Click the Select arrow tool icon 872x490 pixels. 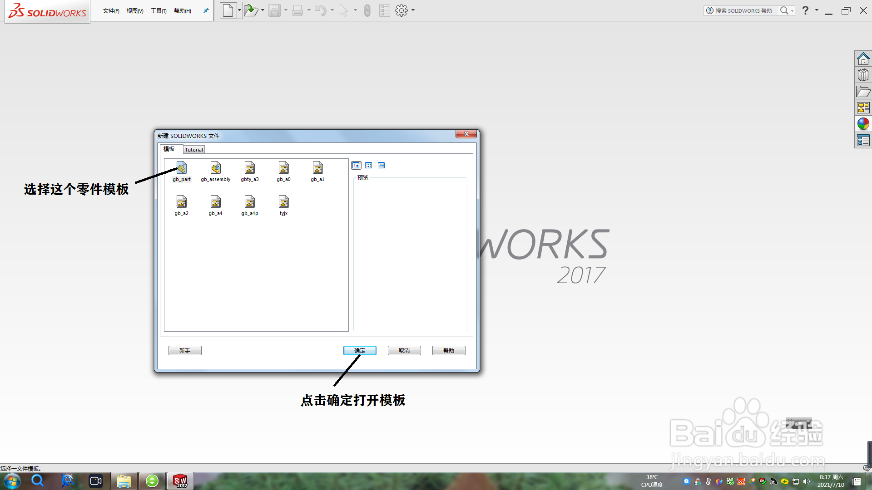click(x=344, y=10)
